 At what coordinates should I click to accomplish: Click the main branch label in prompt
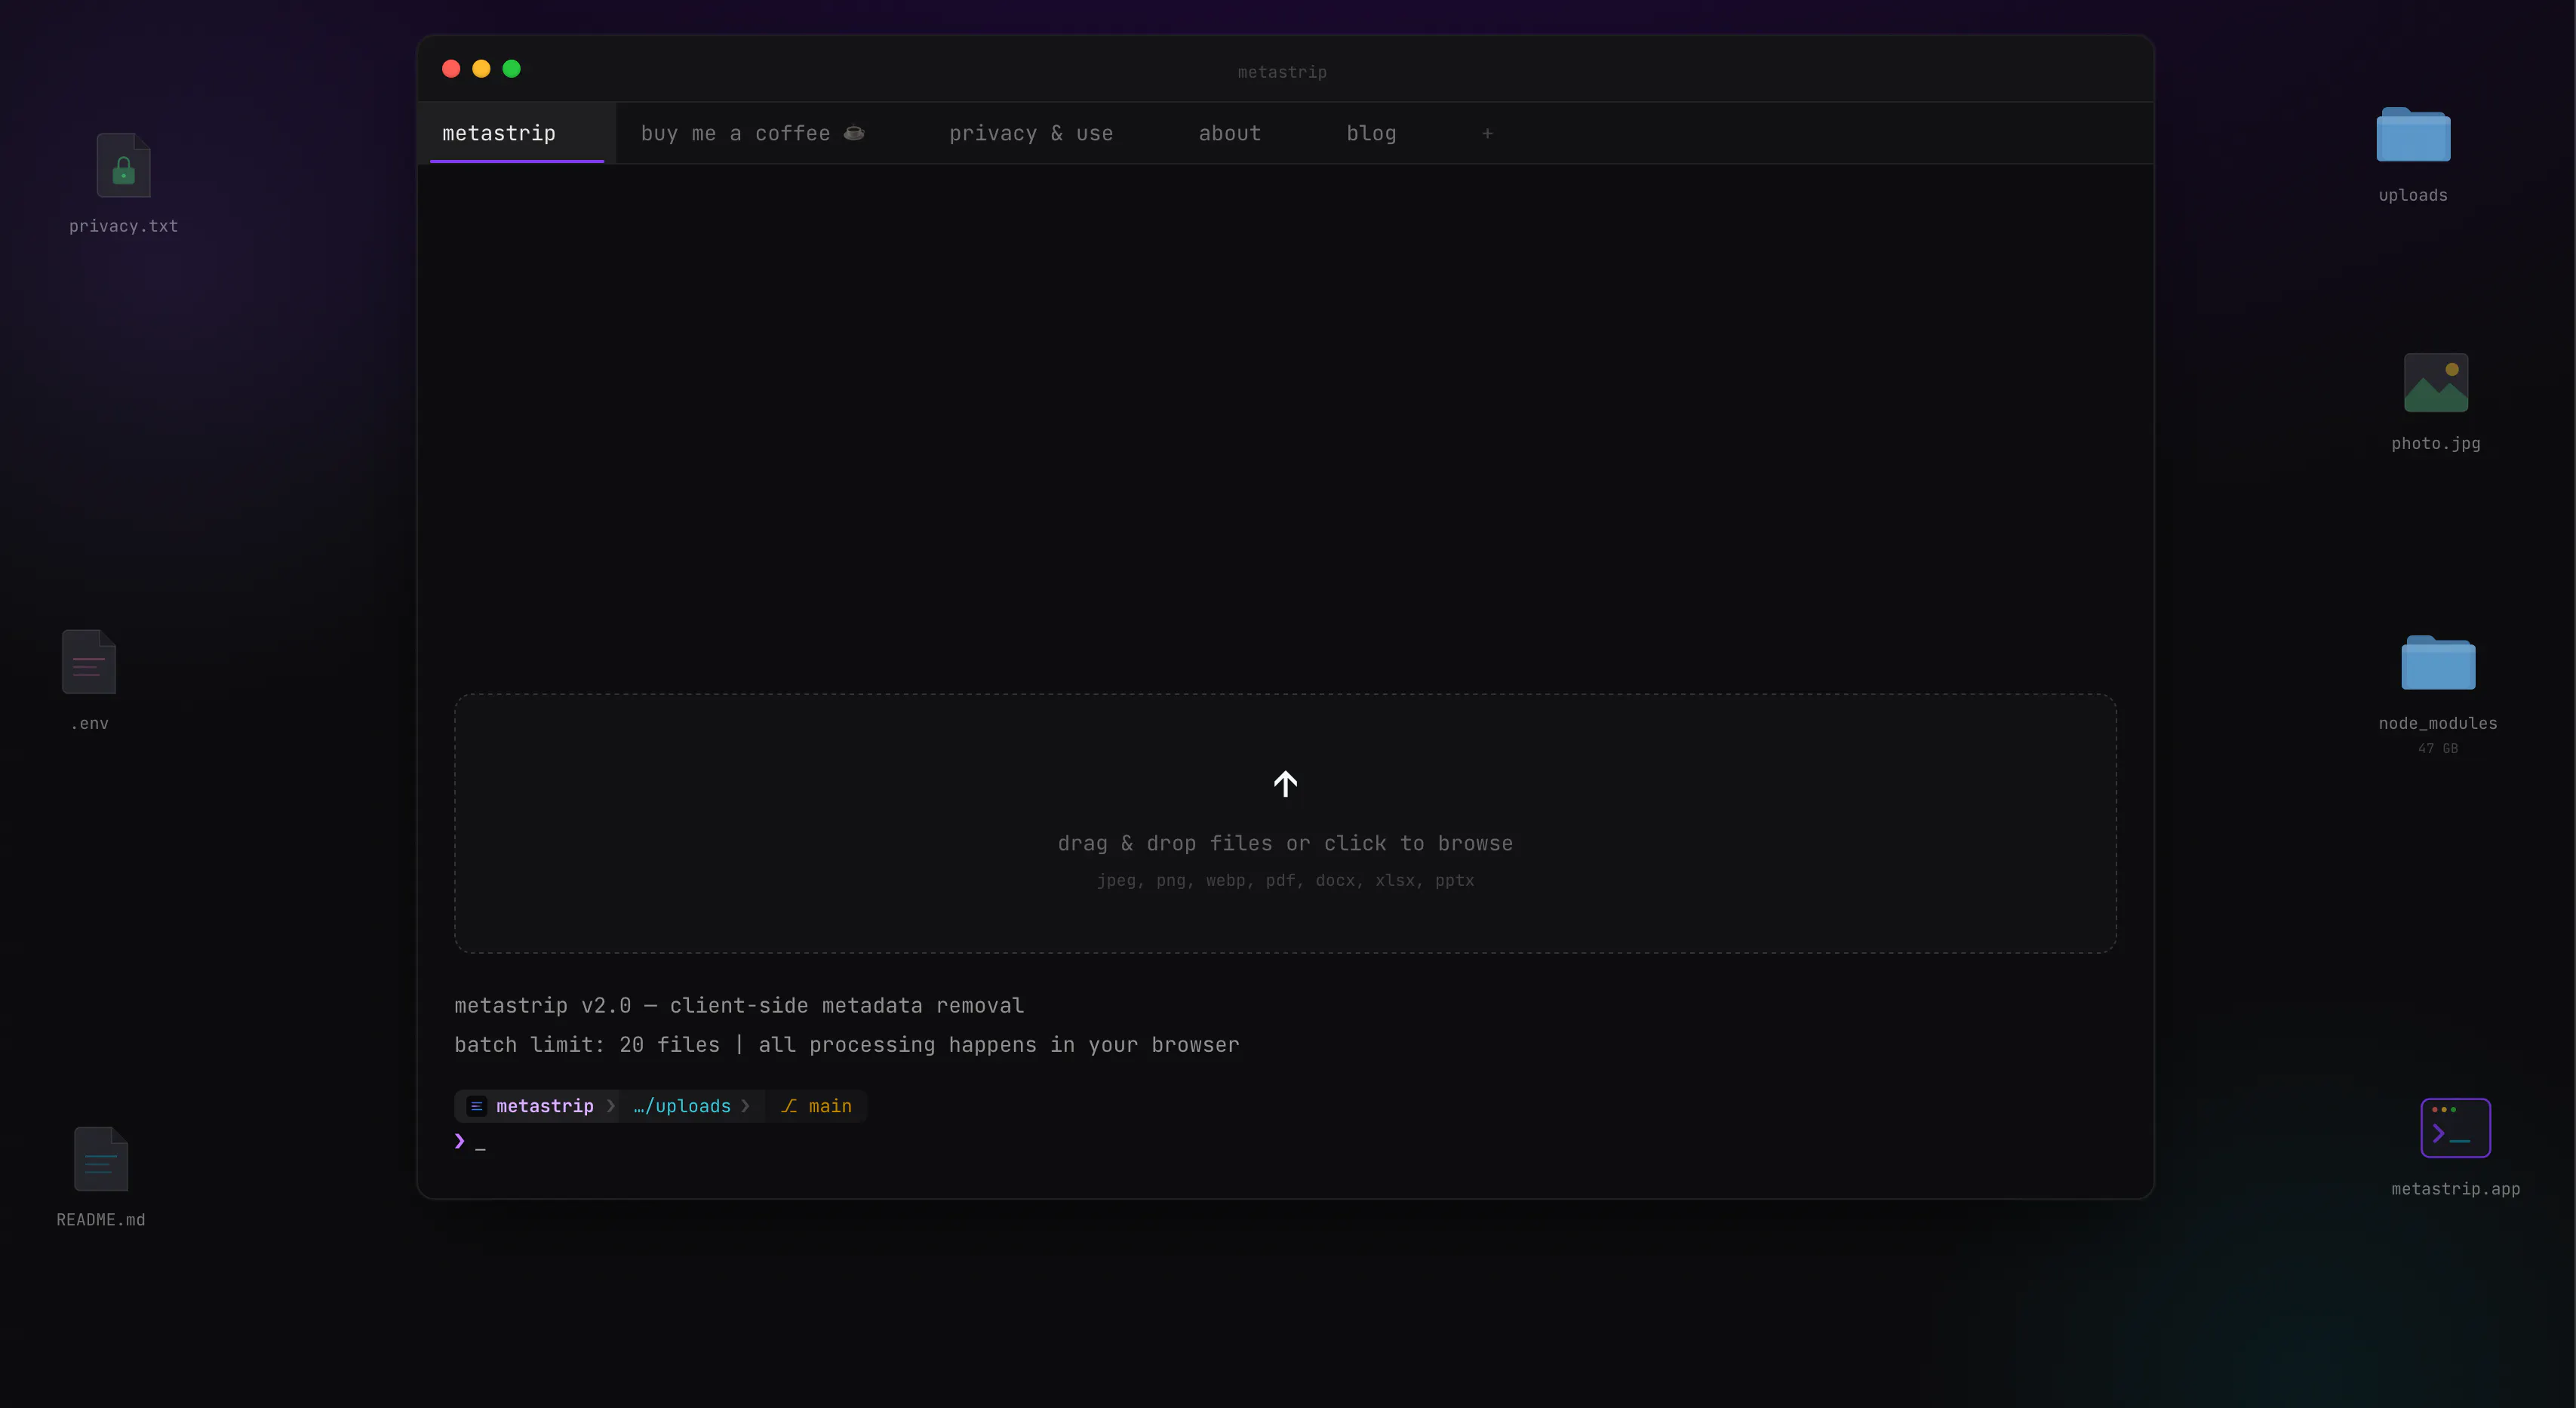pos(830,1106)
